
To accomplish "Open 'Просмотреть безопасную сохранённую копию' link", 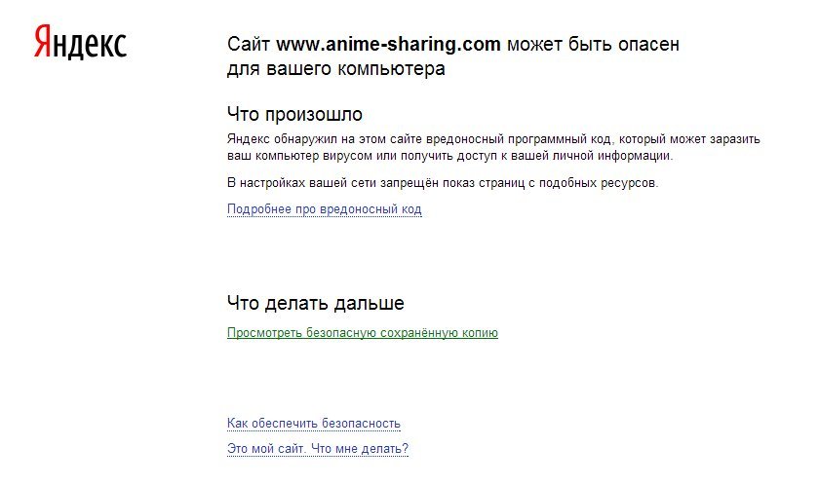I will click(x=362, y=333).
